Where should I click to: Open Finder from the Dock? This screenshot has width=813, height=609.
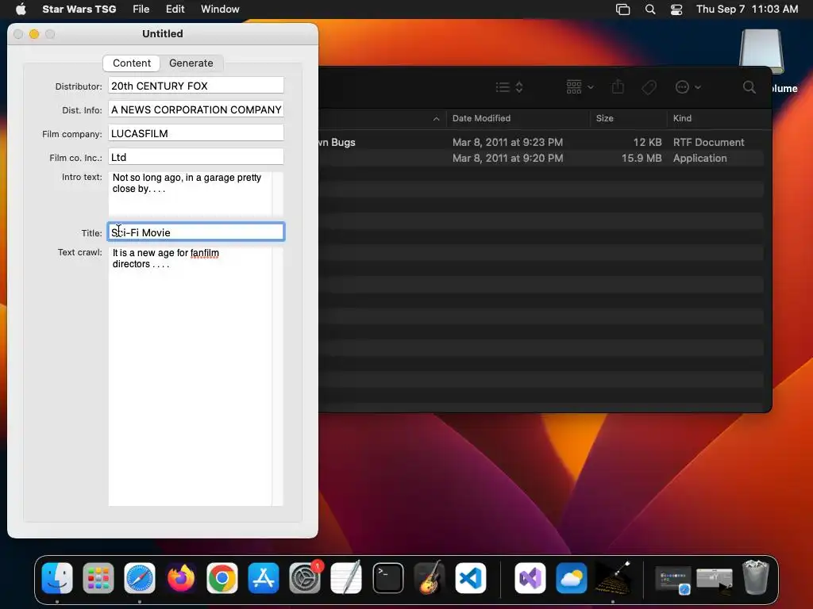point(57,577)
